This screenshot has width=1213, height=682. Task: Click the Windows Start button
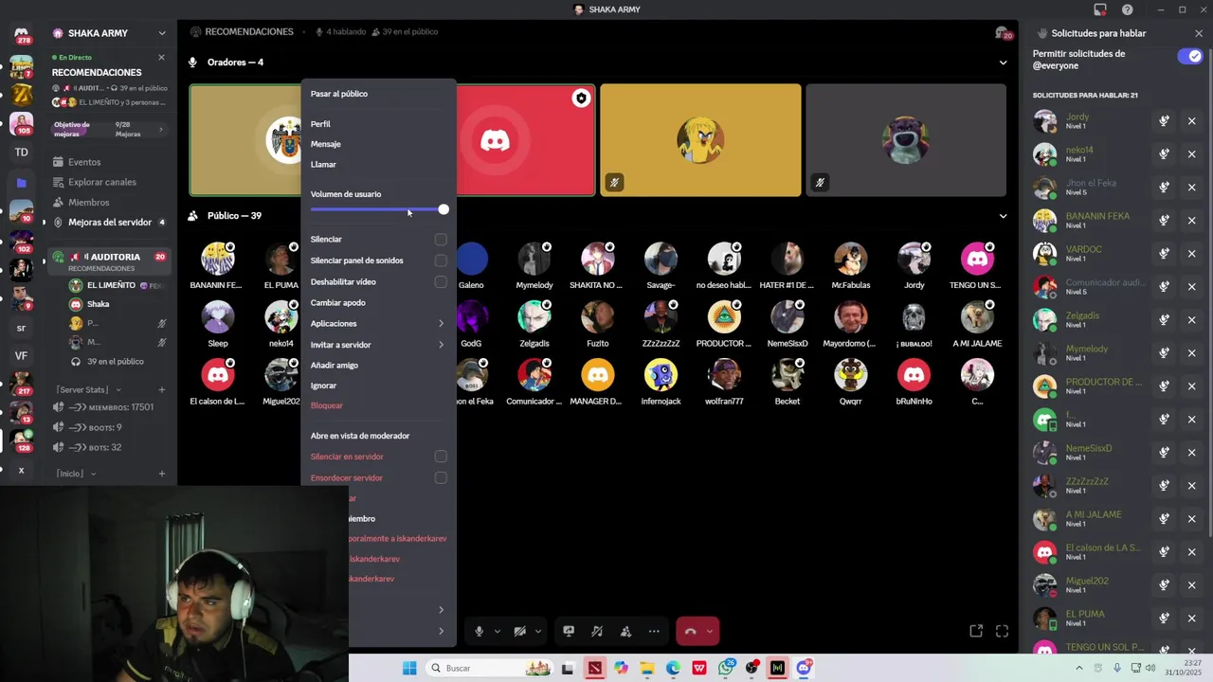tap(408, 668)
